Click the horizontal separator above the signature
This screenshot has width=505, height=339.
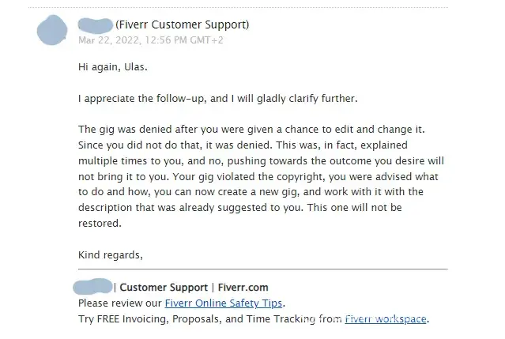tap(262, 269)
